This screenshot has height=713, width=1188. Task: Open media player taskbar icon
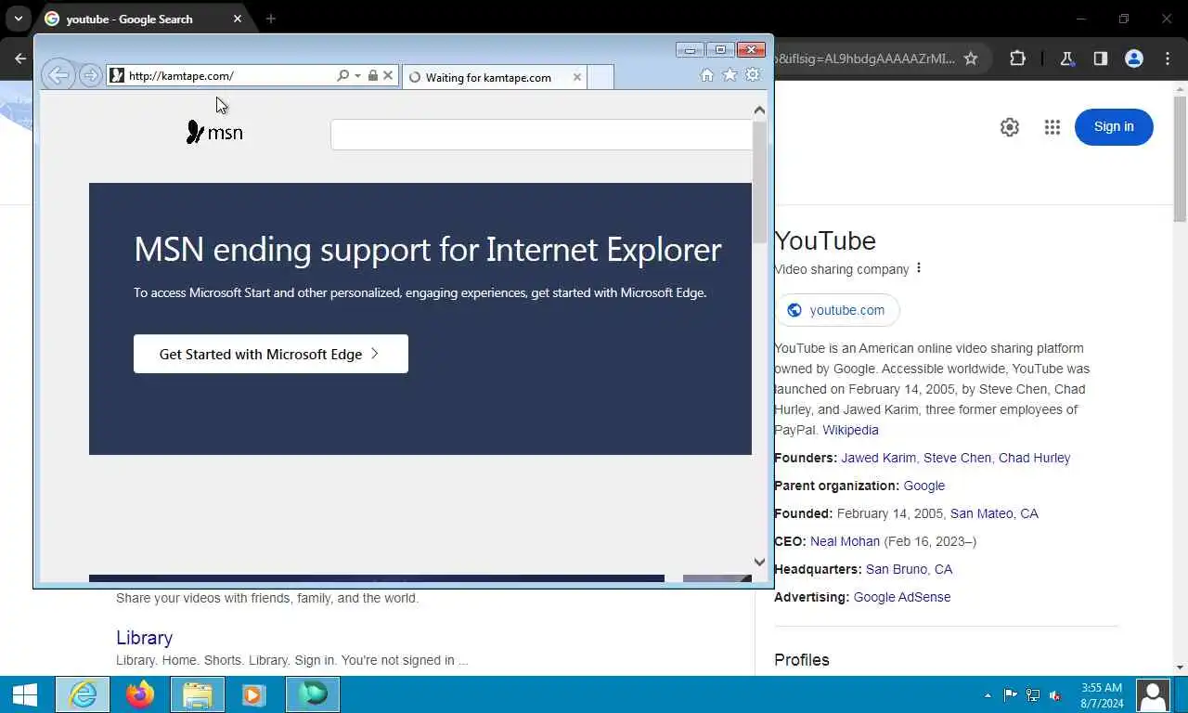[x=253, y=694]
